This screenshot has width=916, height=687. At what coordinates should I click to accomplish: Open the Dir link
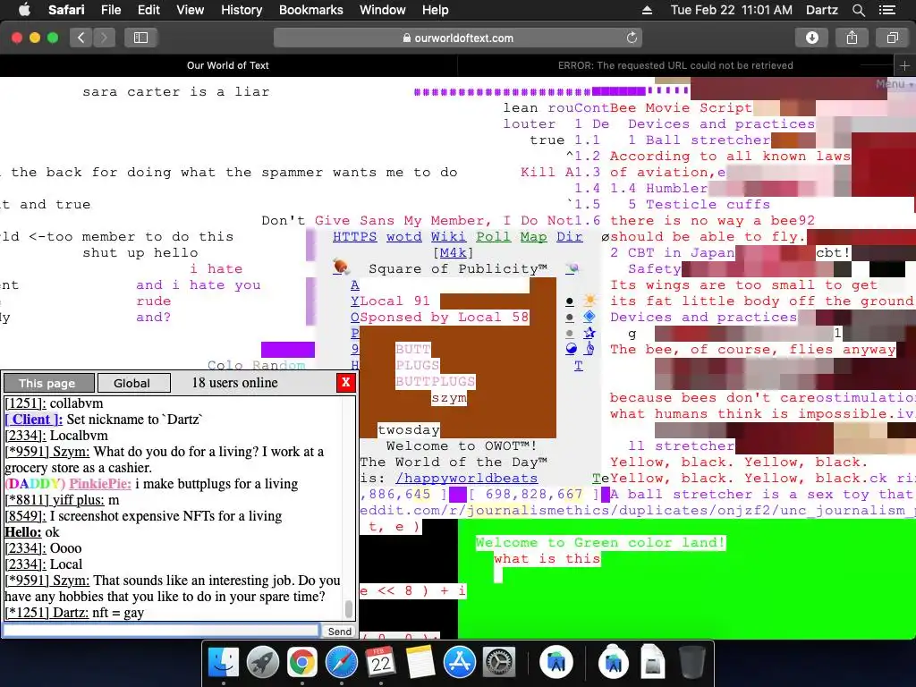click(570, 236)
